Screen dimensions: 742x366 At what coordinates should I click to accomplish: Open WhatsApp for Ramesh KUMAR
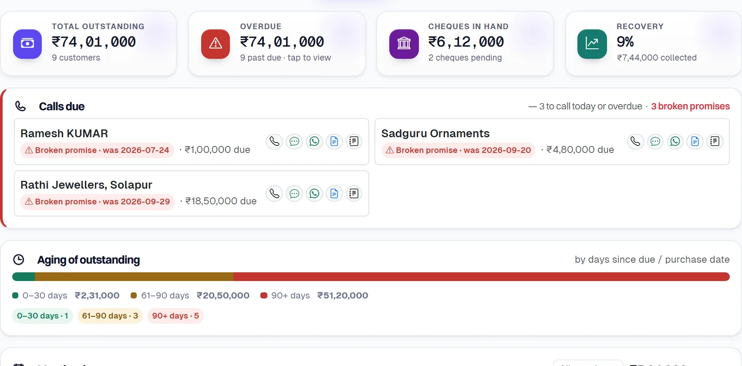pyautogui.click(x=314, y=142)
